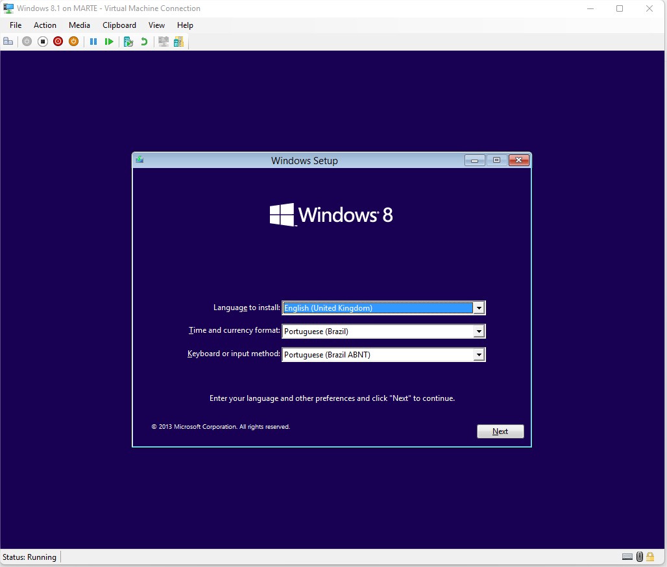Open the Clipboard menu

119,25
